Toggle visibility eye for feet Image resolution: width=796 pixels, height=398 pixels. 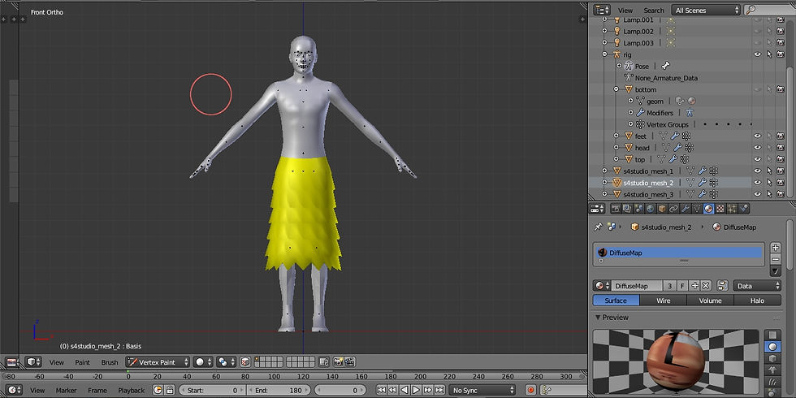pyautogui.click(x=757, y=136)
